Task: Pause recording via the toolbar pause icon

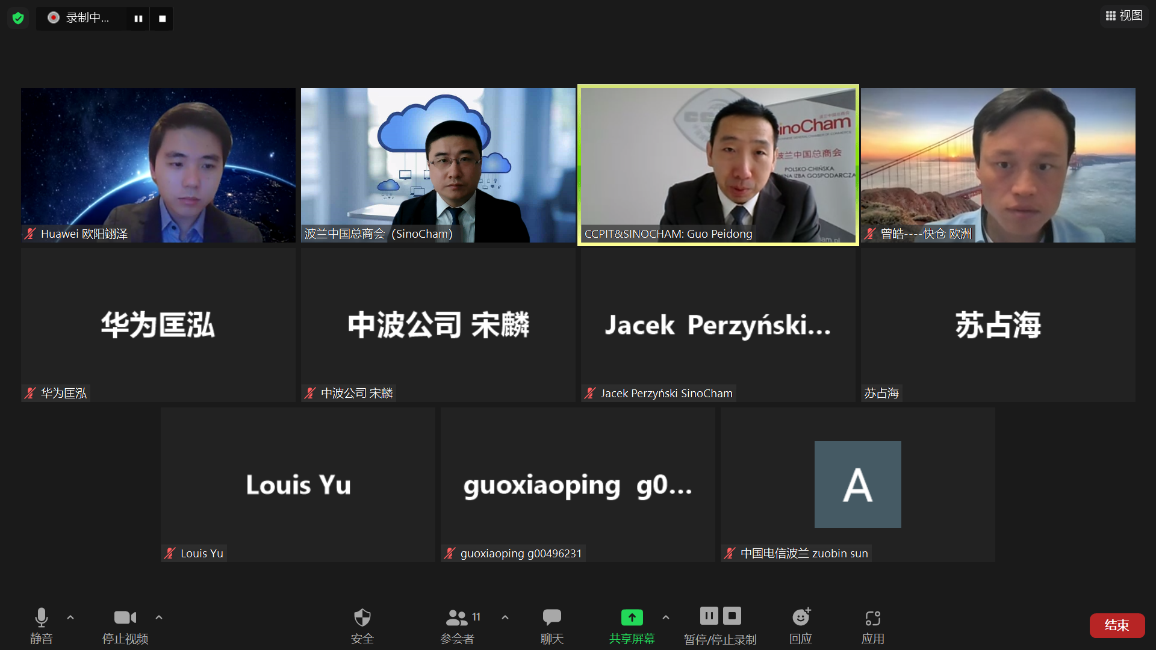Action: (x=709, y=616)
